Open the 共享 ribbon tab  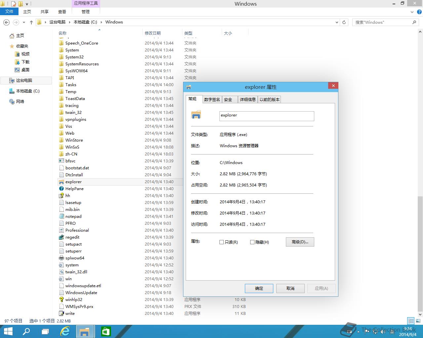(x=45, y=12)
